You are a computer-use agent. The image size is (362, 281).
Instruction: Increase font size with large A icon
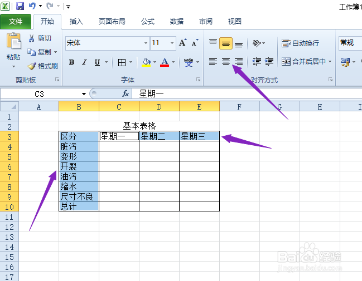182,43
